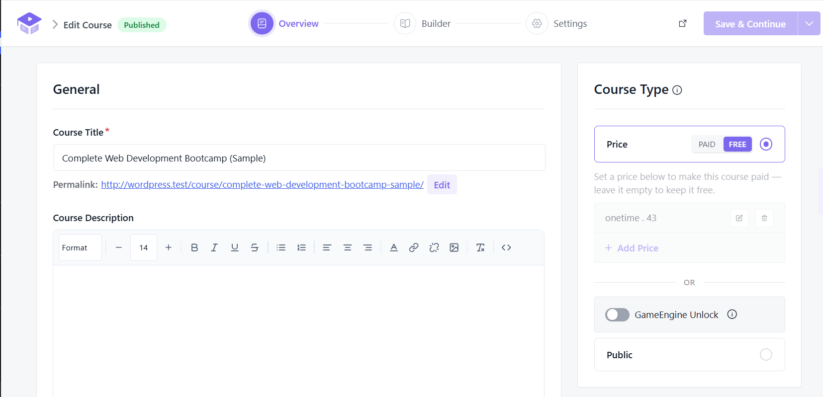The width and height of the screenshot is (823, 397).
Task: Open the Format style dropdown
Action: [80, 247]
